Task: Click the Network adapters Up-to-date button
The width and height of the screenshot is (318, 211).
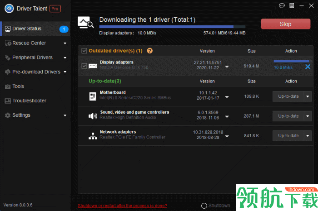Action: (x=288, y=136)
